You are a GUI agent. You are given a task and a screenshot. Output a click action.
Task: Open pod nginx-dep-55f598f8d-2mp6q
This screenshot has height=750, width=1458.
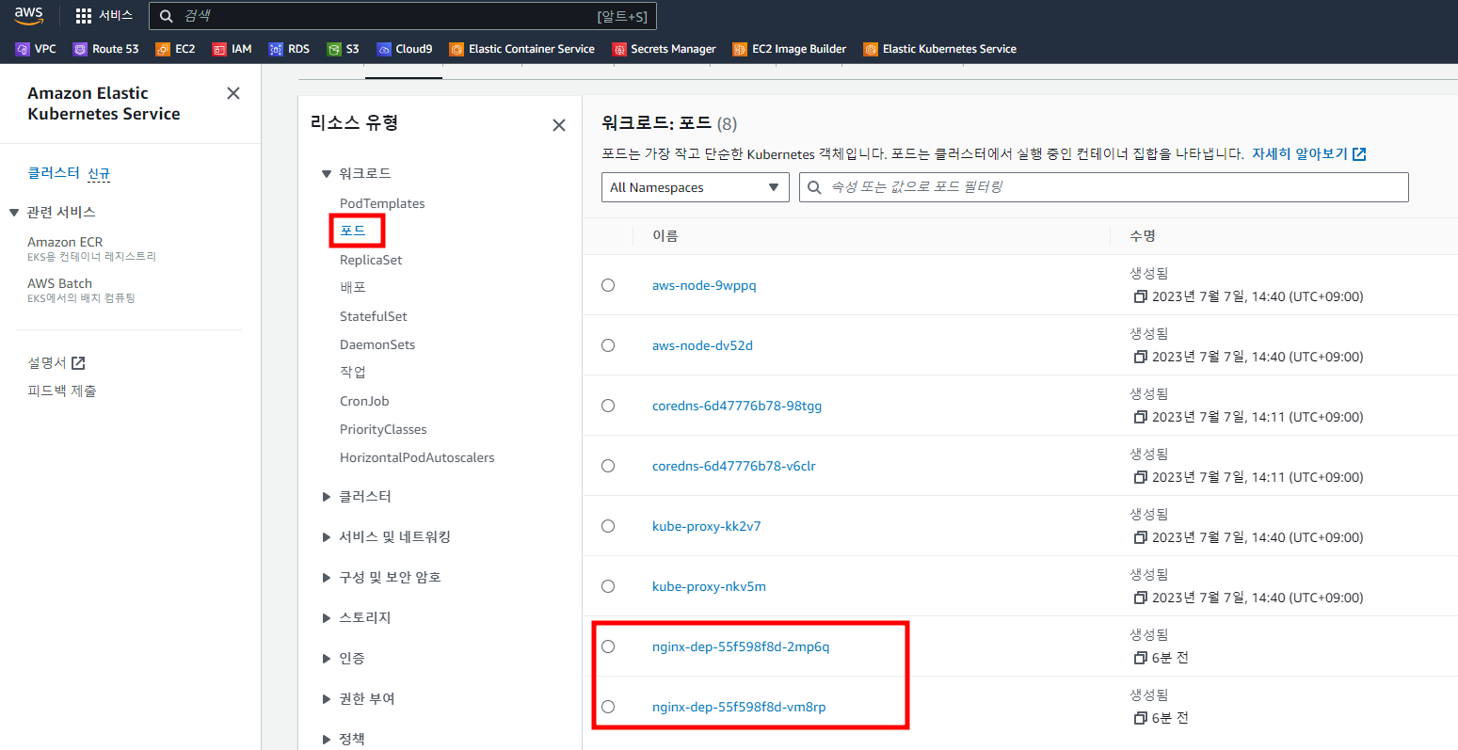pyautogui.click(x=741, y=646)
